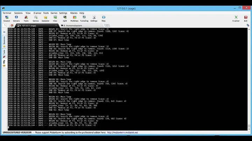Click the red Exit toolbar icon
The height and width of the screenshot is (141, 252).
(x=246, y=18)
